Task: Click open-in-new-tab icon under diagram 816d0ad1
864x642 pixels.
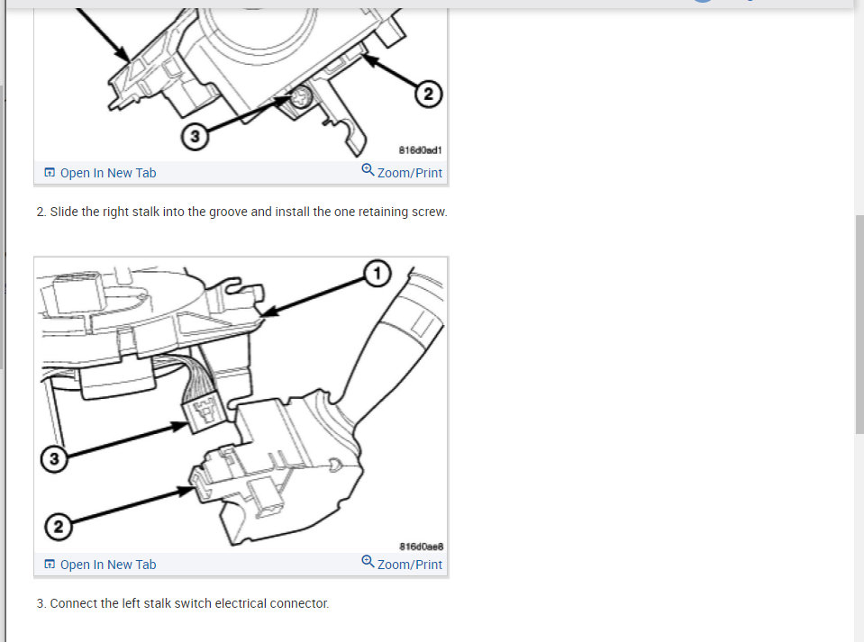Action: (x=50, y=173)
